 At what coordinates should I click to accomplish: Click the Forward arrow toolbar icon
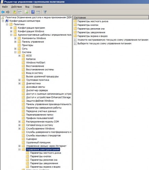pyautogui.click(x=8, y=12)
